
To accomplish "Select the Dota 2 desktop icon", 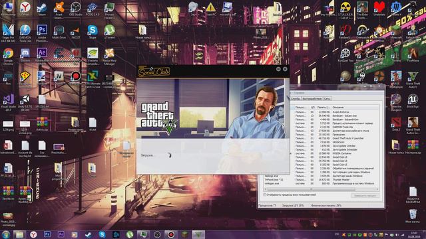I will coord(396,124).
